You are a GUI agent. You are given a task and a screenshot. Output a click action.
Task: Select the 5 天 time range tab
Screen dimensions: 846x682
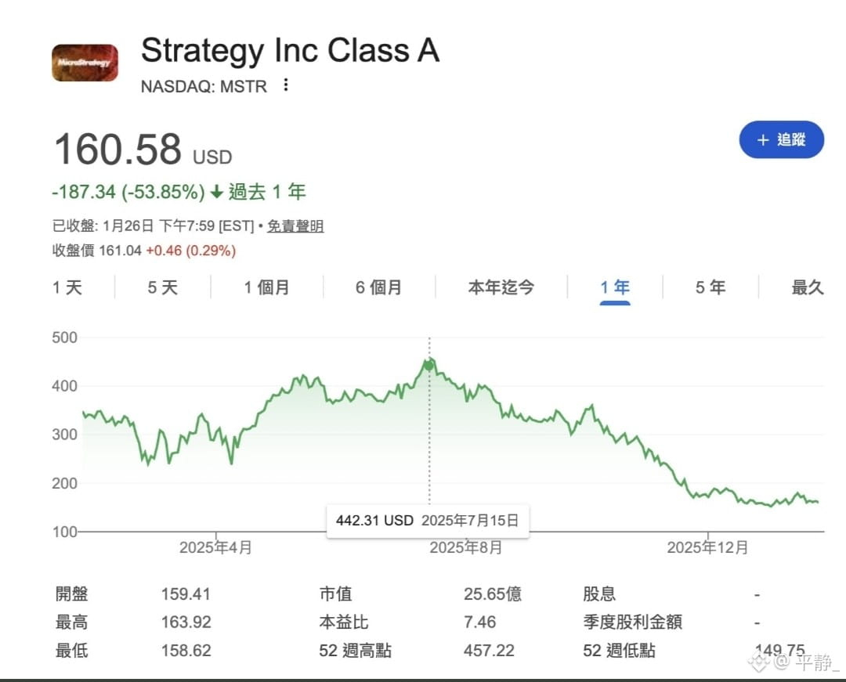tap(163, 287)
